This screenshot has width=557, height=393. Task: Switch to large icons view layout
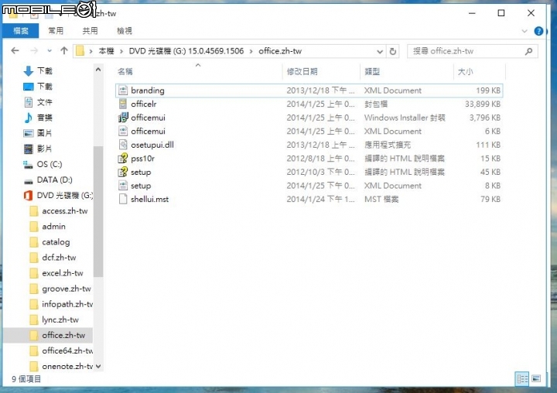pyautogui.click(x=536, y=379)
